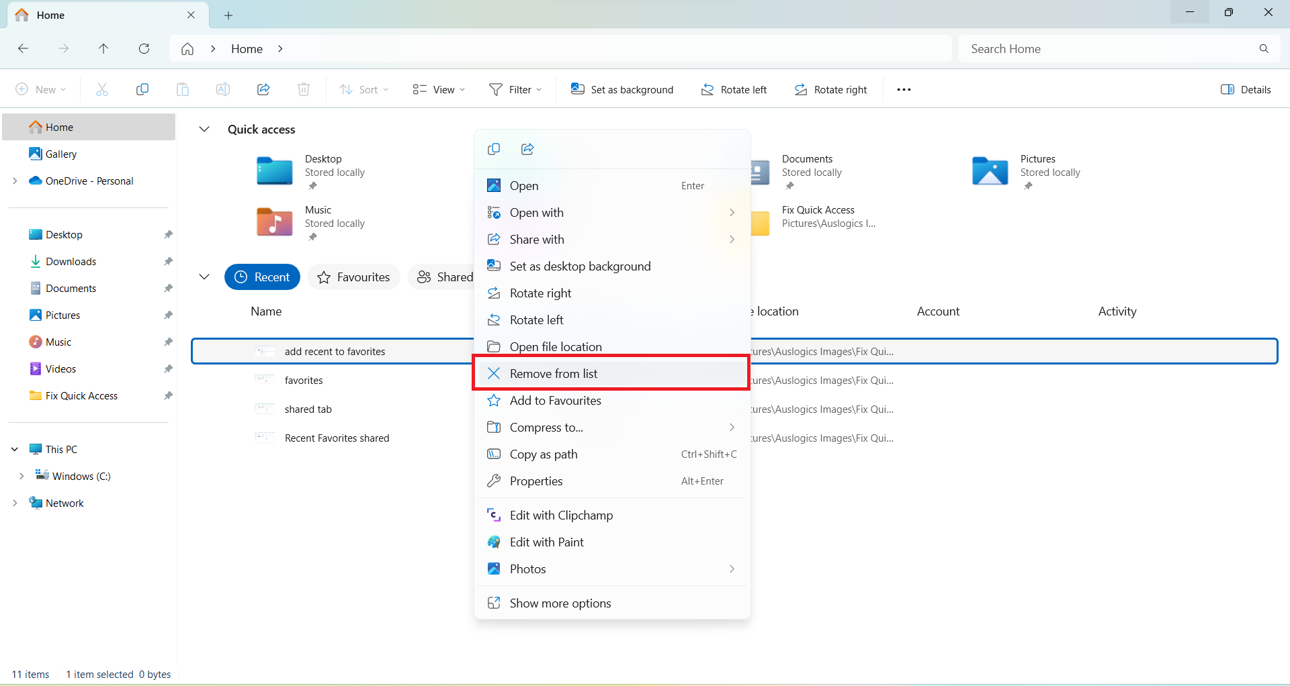Open the Sort options dropdown
1290x686 pixels.
[x=363, y=89]
